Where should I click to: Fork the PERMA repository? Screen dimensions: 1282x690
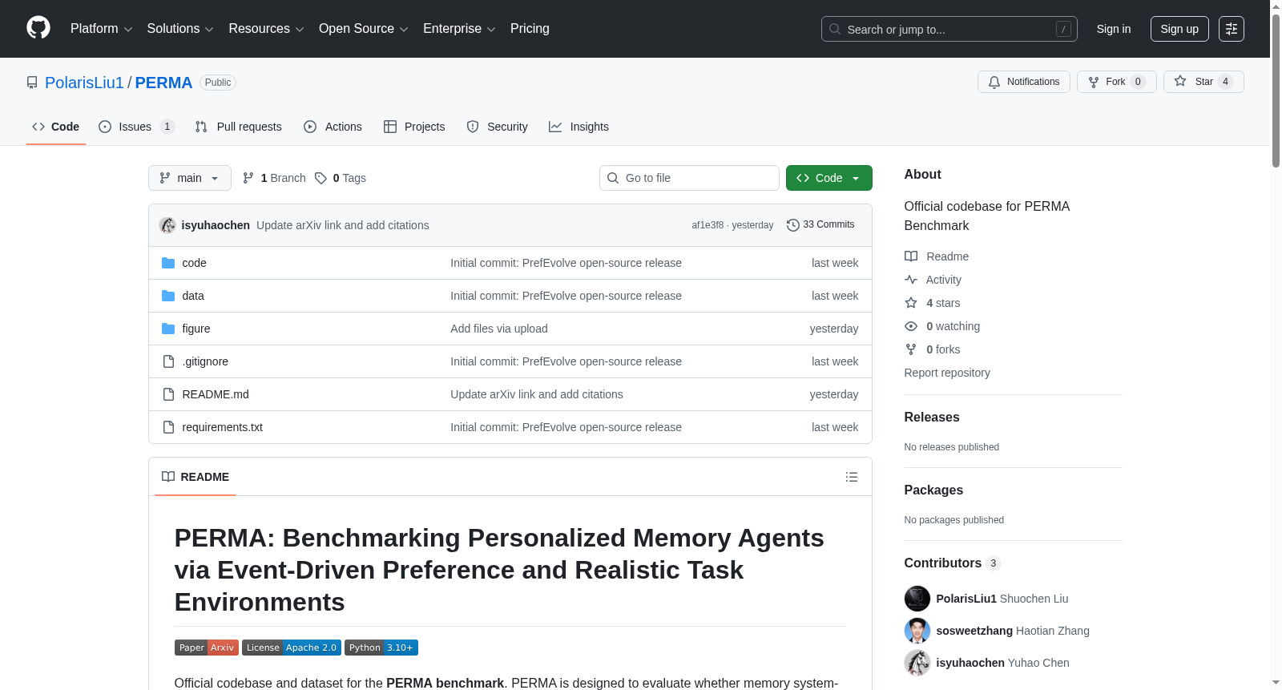pyautogui.click(x=1117, y=82)
